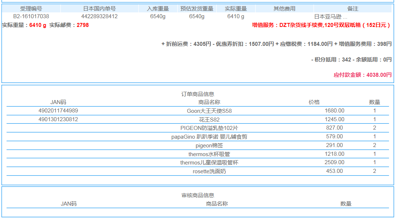This screenshot has width=397, height=218.
Task: Click the 商品名称 header in 审核商品信息
Action: point(217,204)
